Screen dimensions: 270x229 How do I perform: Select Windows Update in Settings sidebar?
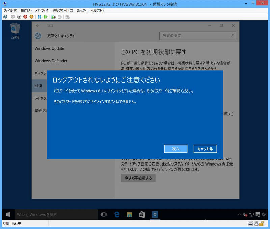(49, 48)
